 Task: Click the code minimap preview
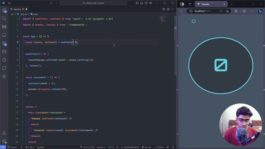164,19
